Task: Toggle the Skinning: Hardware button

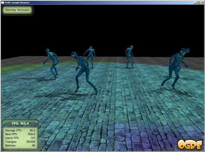Action: tap(17, 10)
